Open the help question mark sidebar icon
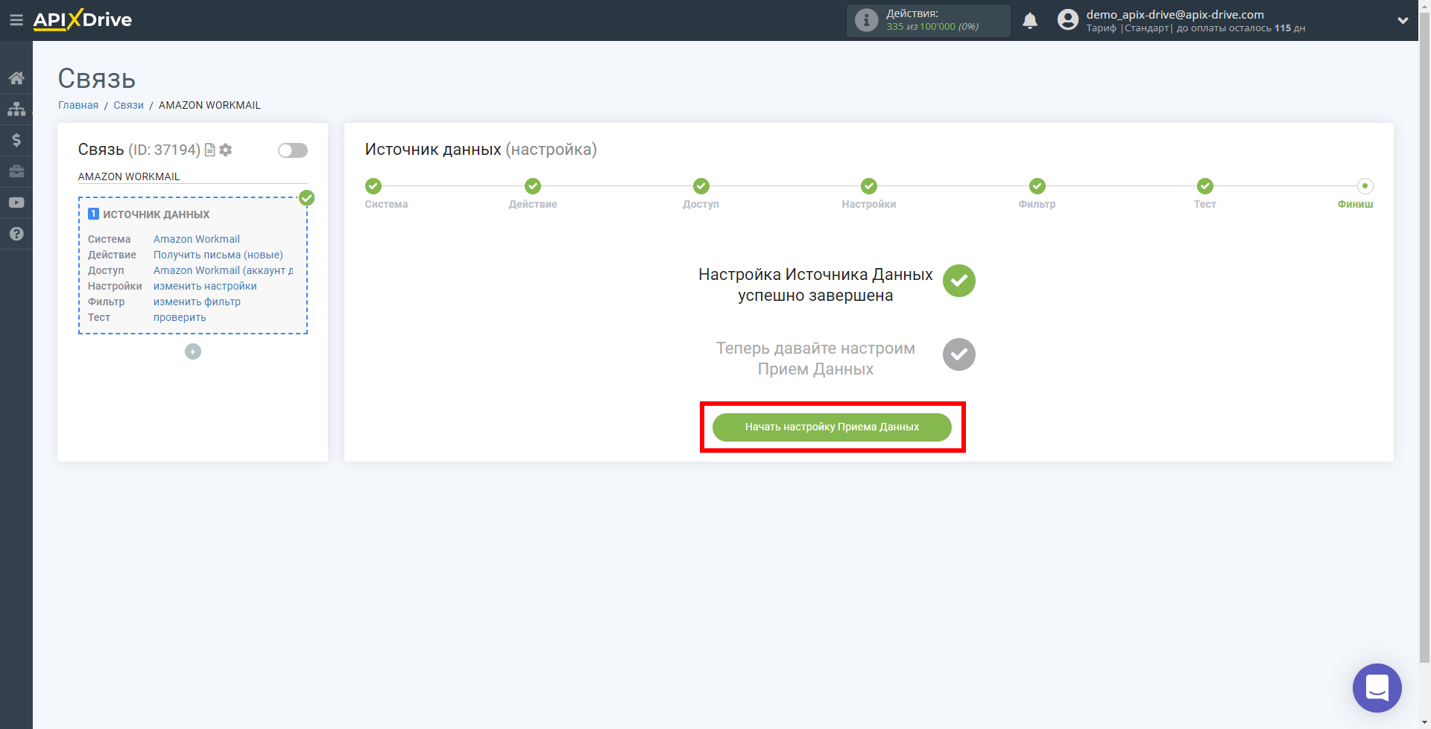This screenshot has width=1431, height=729. pos(16,234)
